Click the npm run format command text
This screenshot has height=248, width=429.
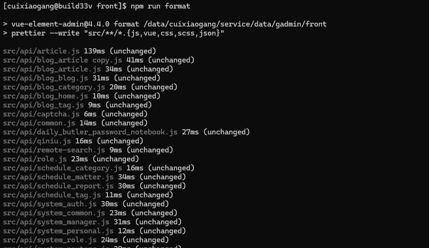(161, 6)
